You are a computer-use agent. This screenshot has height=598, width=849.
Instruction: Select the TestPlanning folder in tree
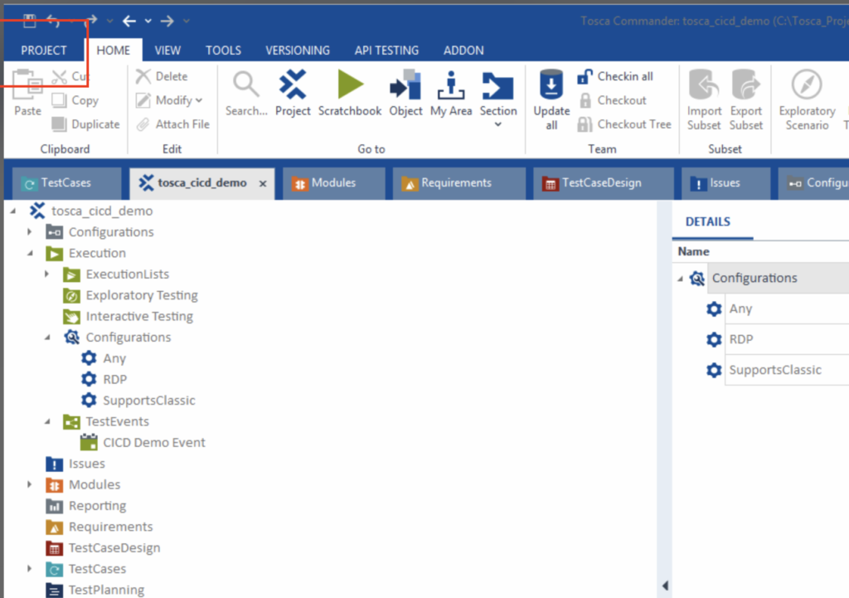click(106, 590)
